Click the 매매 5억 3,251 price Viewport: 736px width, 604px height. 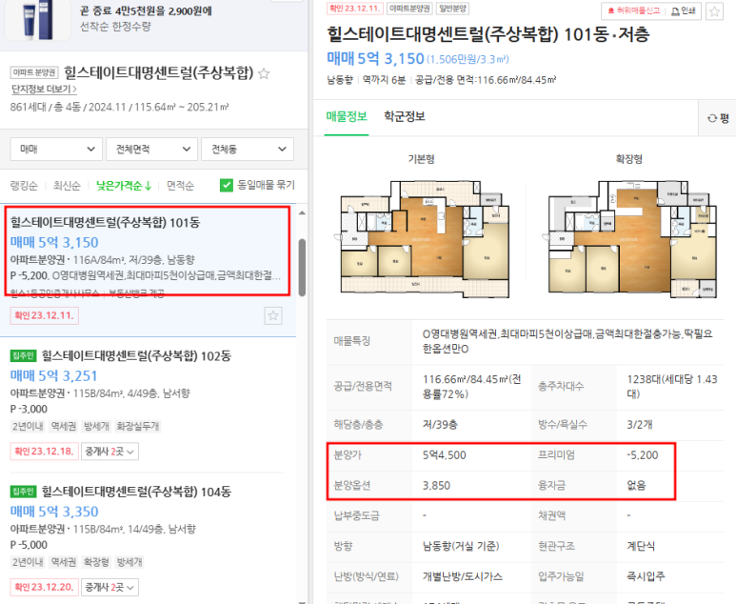coord(54,375)
